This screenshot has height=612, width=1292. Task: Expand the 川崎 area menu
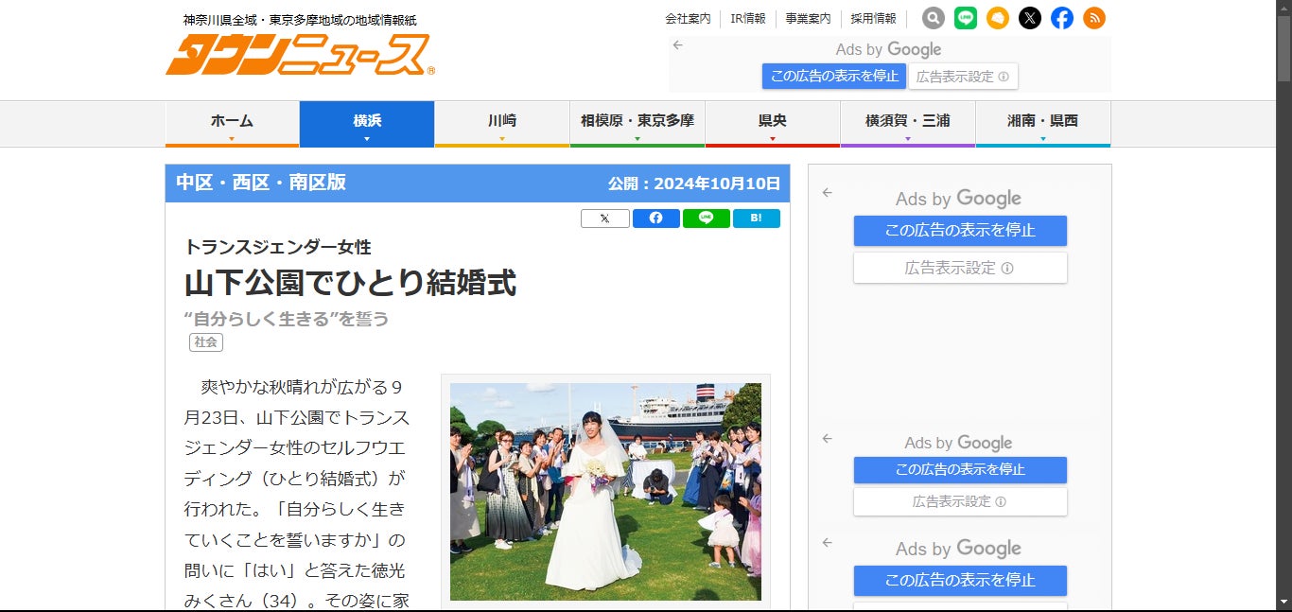[502, 123]
